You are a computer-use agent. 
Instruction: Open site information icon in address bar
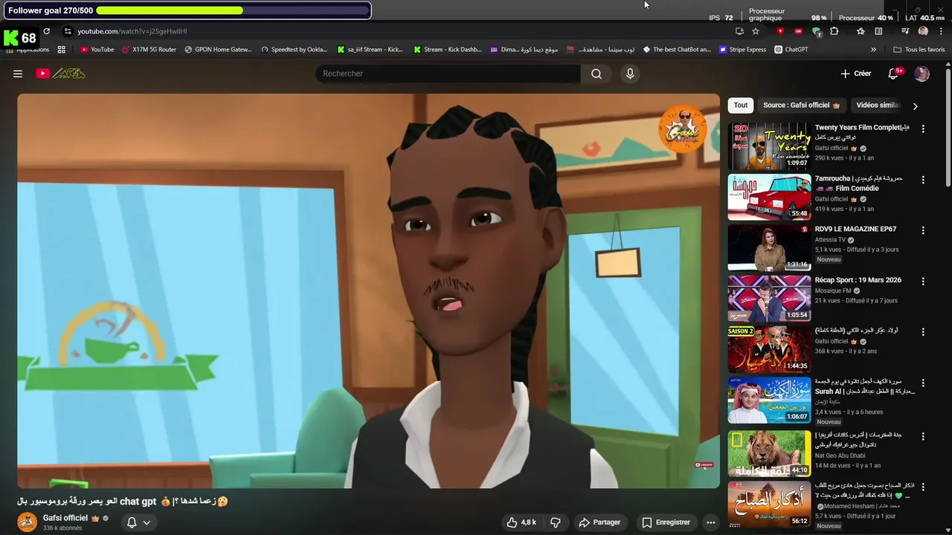coord(68,31)
